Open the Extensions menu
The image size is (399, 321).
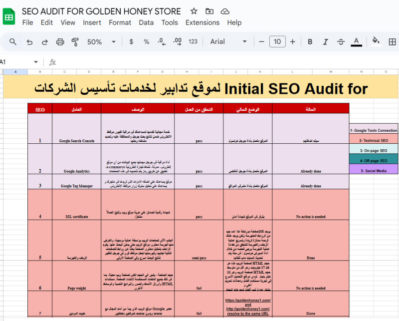click(202, 22)
